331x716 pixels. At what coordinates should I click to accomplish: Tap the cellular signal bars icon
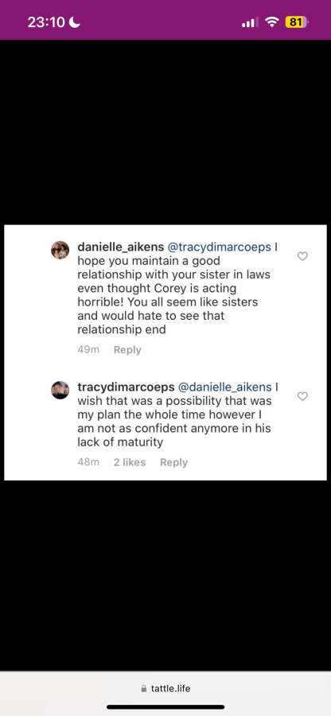(250, 22)
